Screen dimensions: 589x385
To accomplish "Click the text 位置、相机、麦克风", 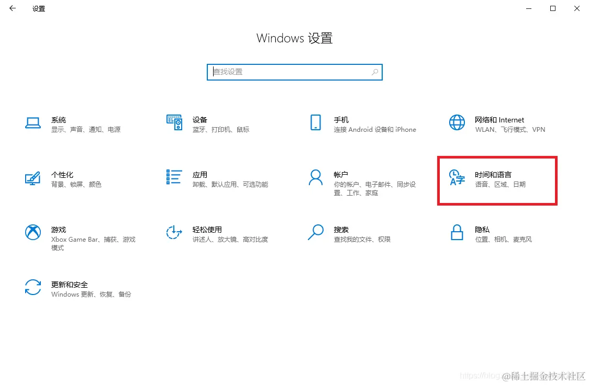I will click(x=503, y=240).
